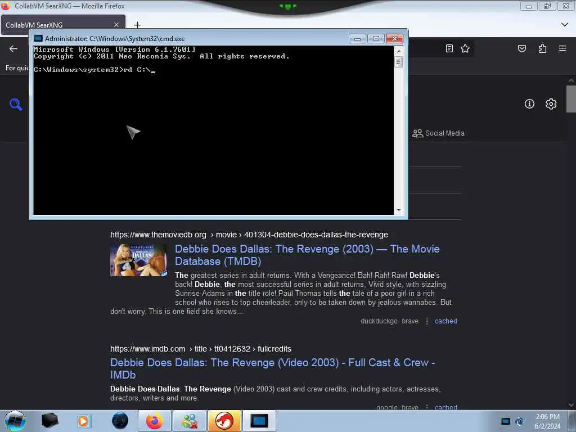Screen dimensions: 576x432
Task: Click the cmd scrollbar down arrow
Action: coord(399,210)
